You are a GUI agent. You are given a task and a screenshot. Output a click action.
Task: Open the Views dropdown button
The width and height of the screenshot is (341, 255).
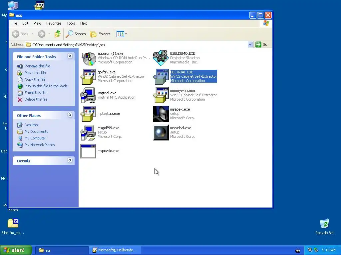122,34
